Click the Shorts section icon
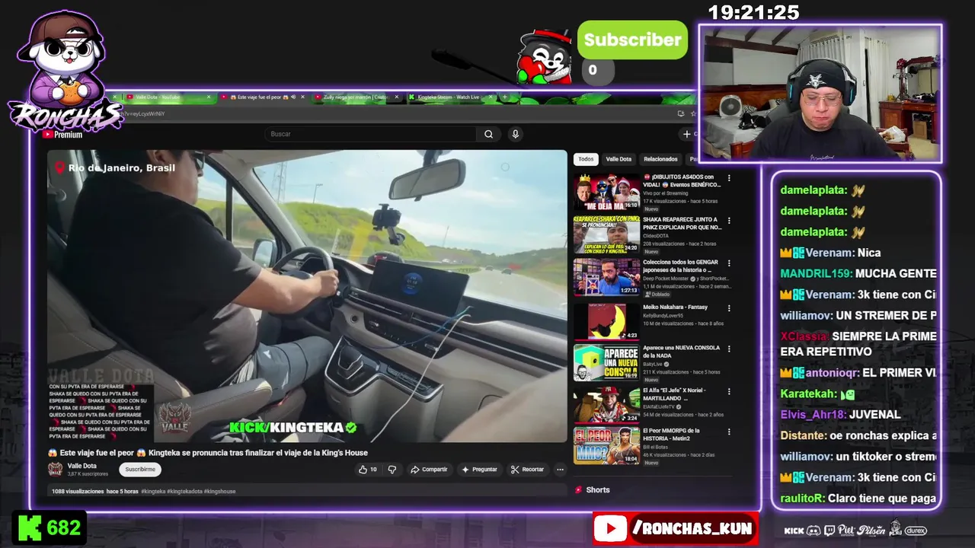The image size is (975, 548). [579, 490]
